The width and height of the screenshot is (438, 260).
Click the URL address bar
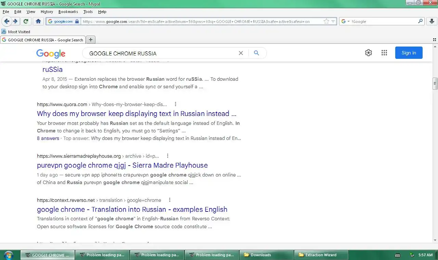(x=202, y=21)
